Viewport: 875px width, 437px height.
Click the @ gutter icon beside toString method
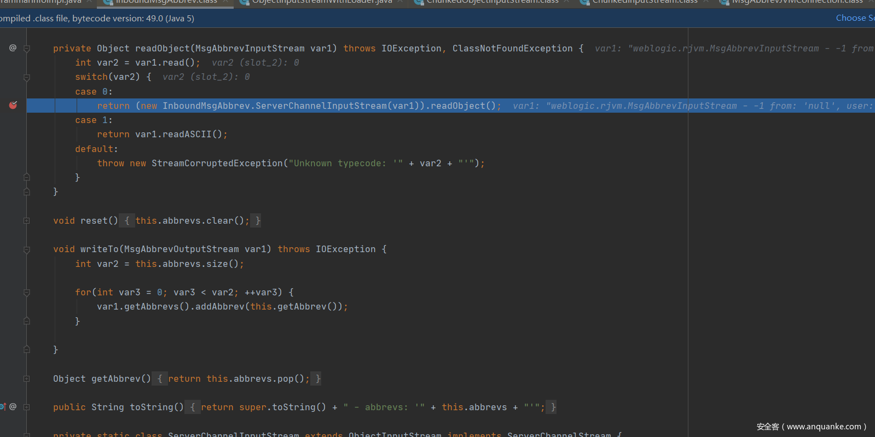click(x=13, y=406)
